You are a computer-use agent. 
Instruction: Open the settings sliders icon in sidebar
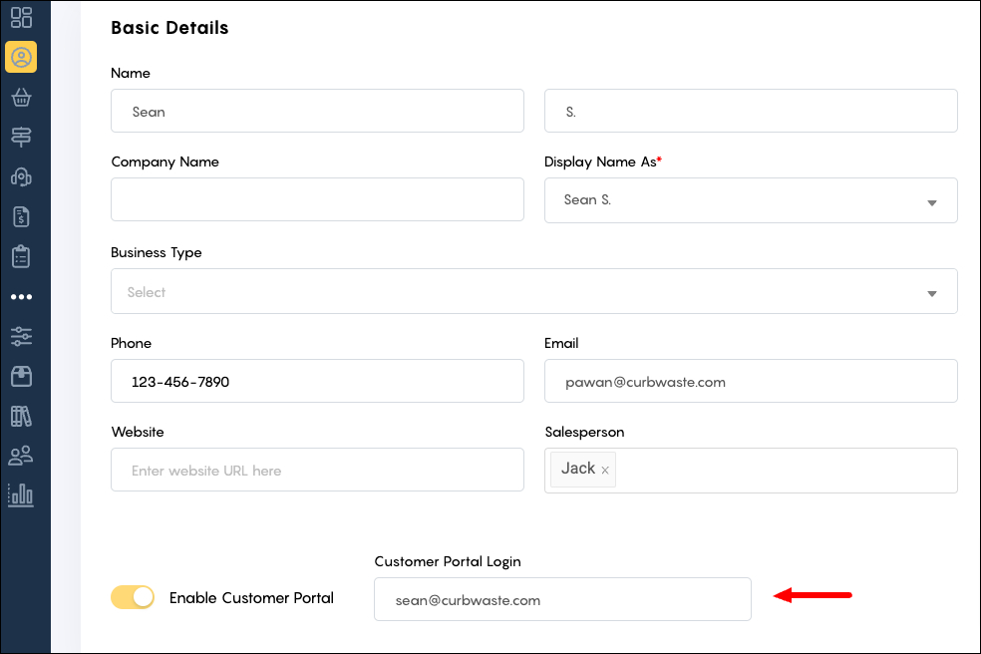(x=22, y=336)
